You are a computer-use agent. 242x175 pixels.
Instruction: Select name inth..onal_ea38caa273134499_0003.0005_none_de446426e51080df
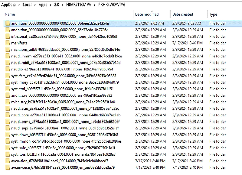pyautogui.click(x=64, y=37)
